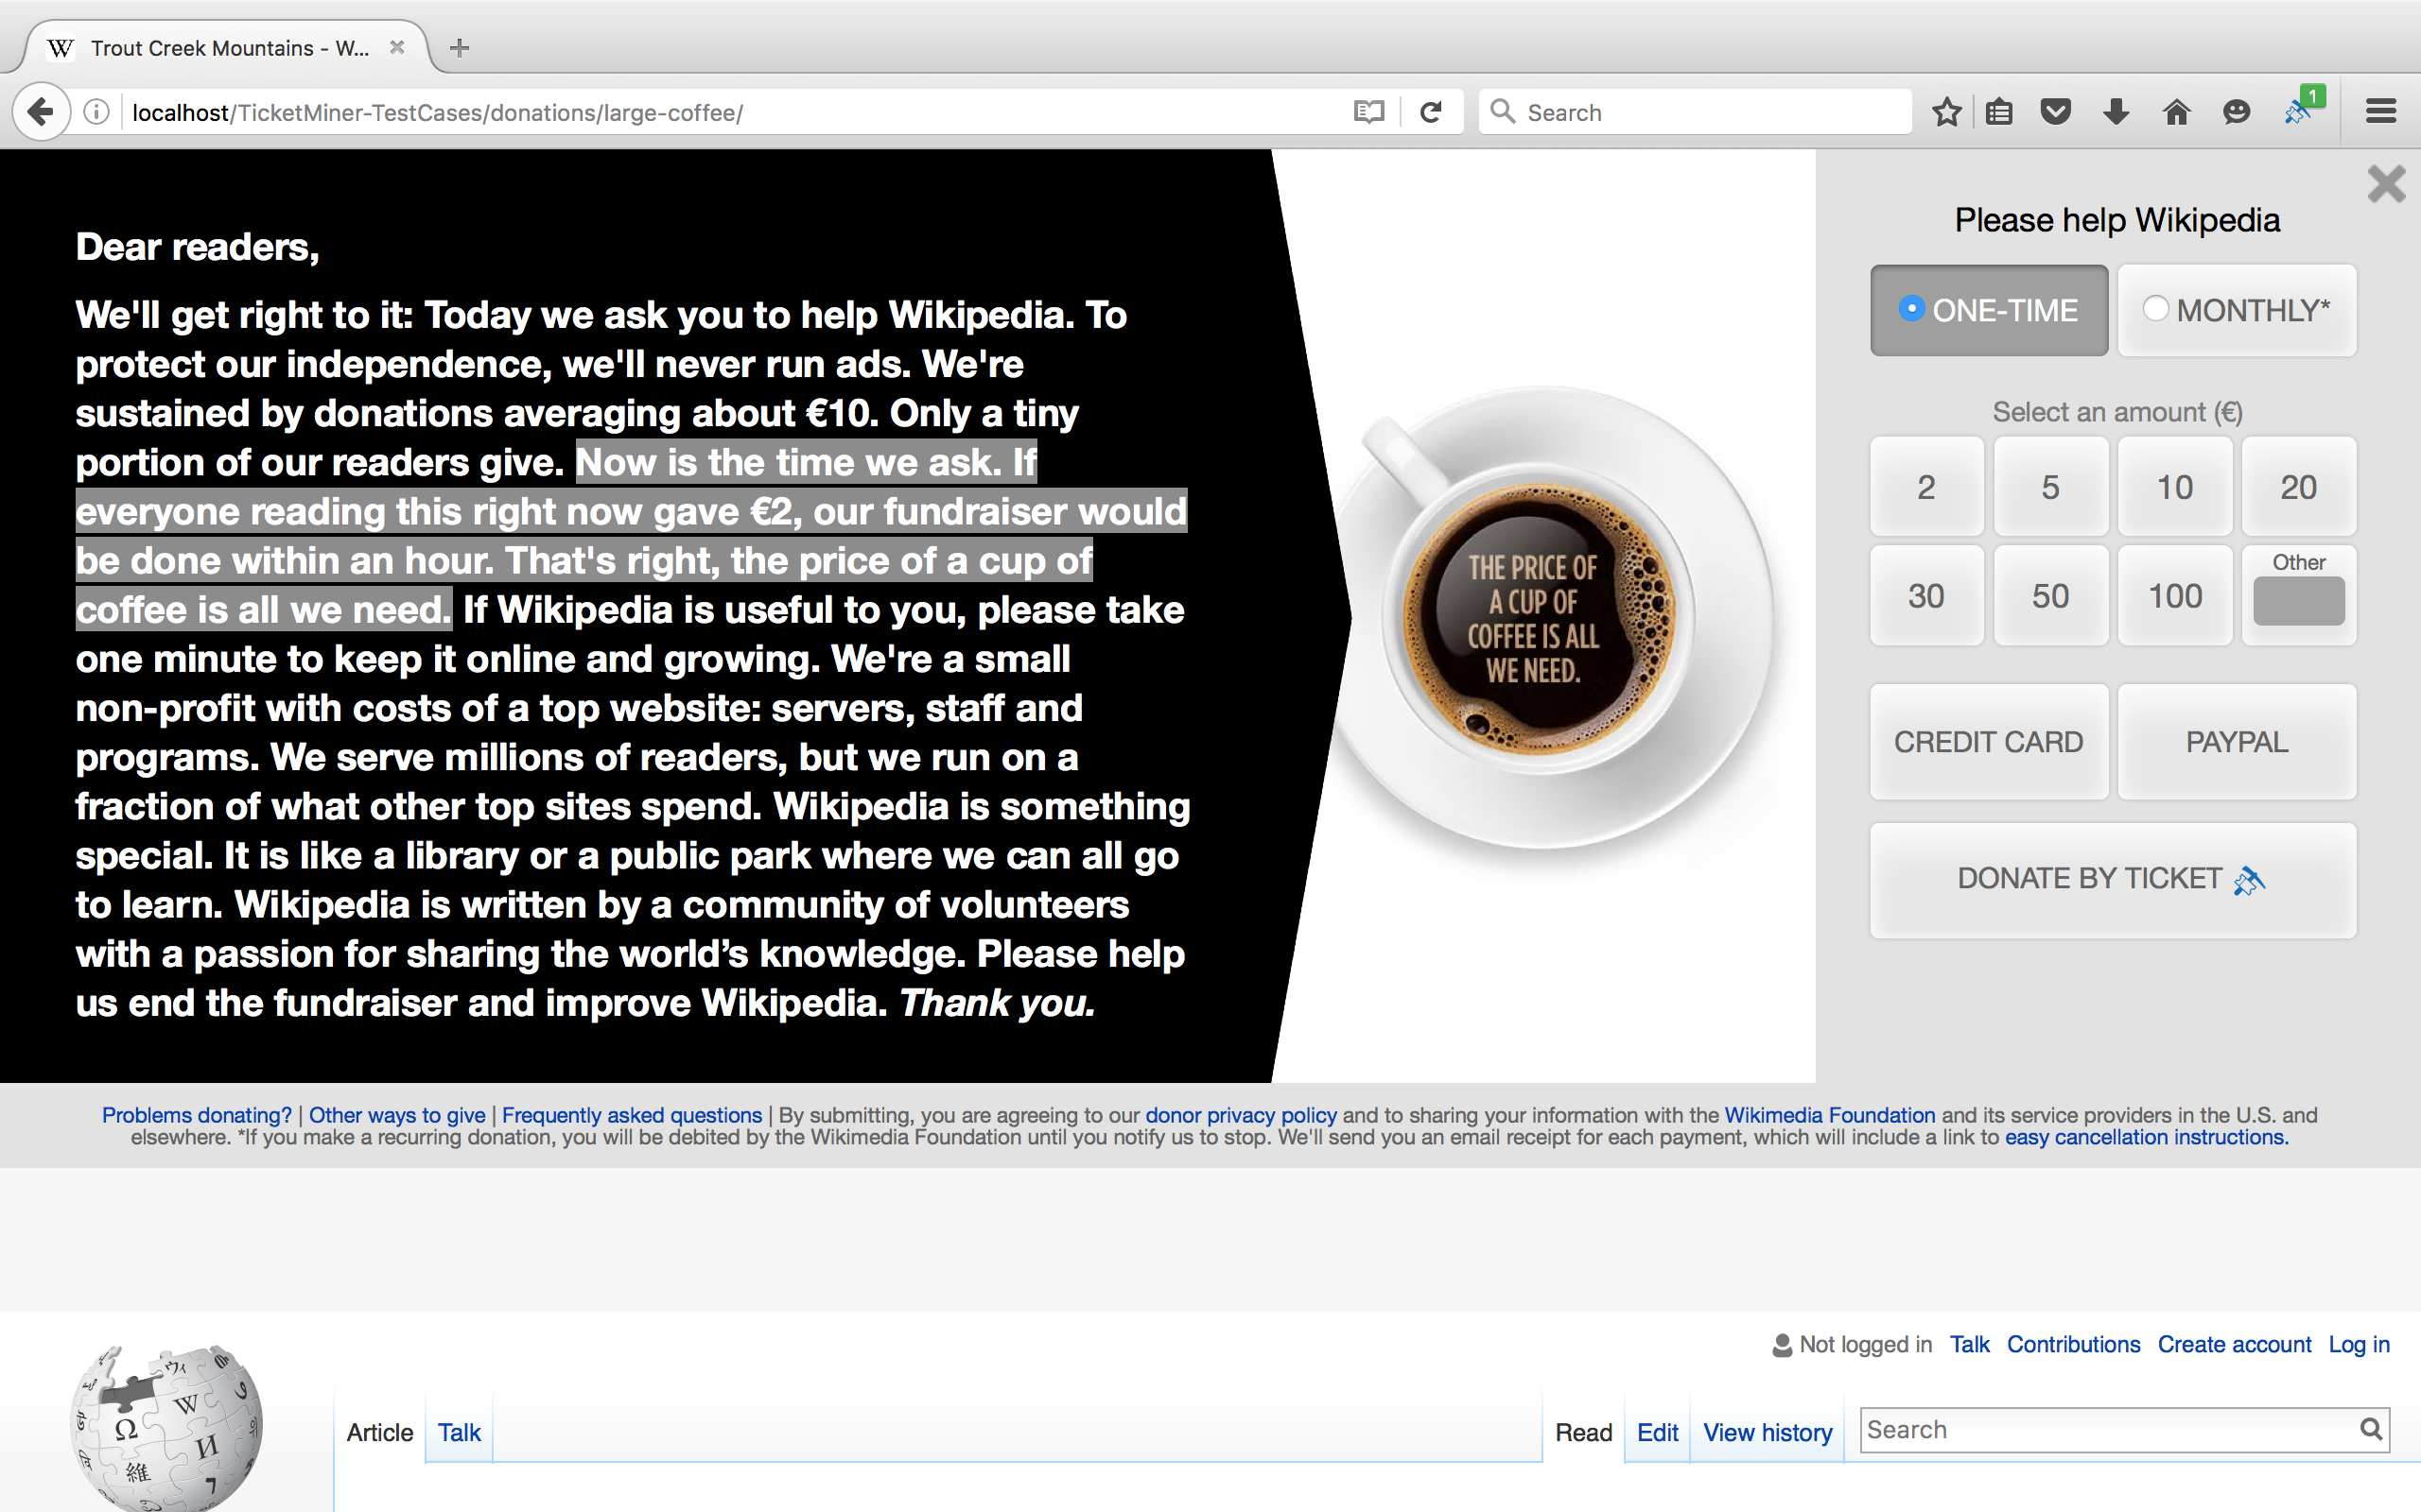
Task: Select the MONTHLY donation radio option
Action: click(x=2236, y=311)
